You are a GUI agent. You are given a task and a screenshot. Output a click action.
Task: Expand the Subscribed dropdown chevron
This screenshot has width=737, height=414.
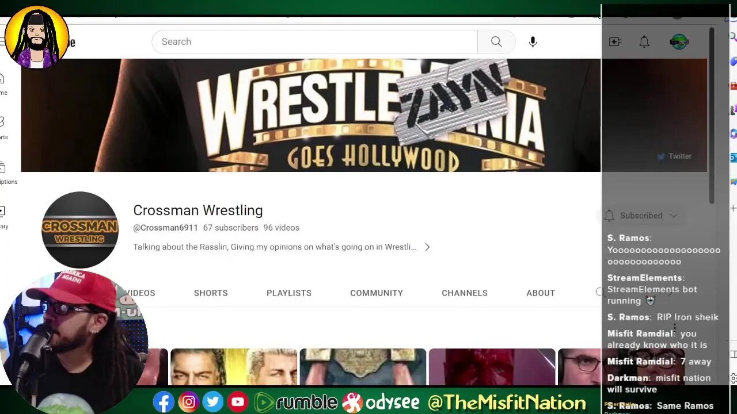673,216
